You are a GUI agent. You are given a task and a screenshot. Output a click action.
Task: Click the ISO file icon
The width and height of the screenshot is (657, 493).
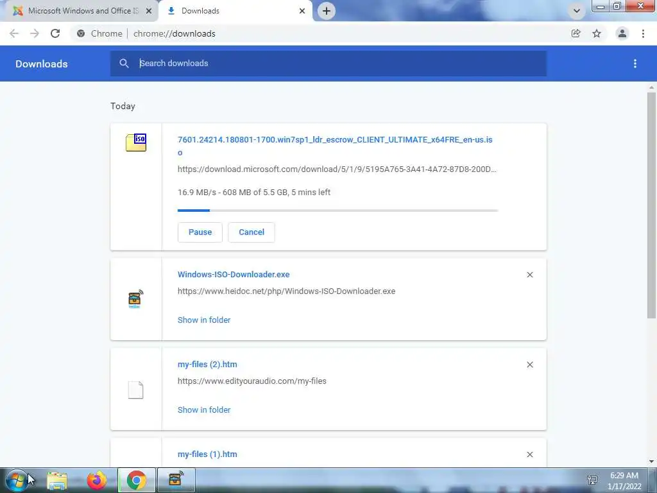(136, 143)
